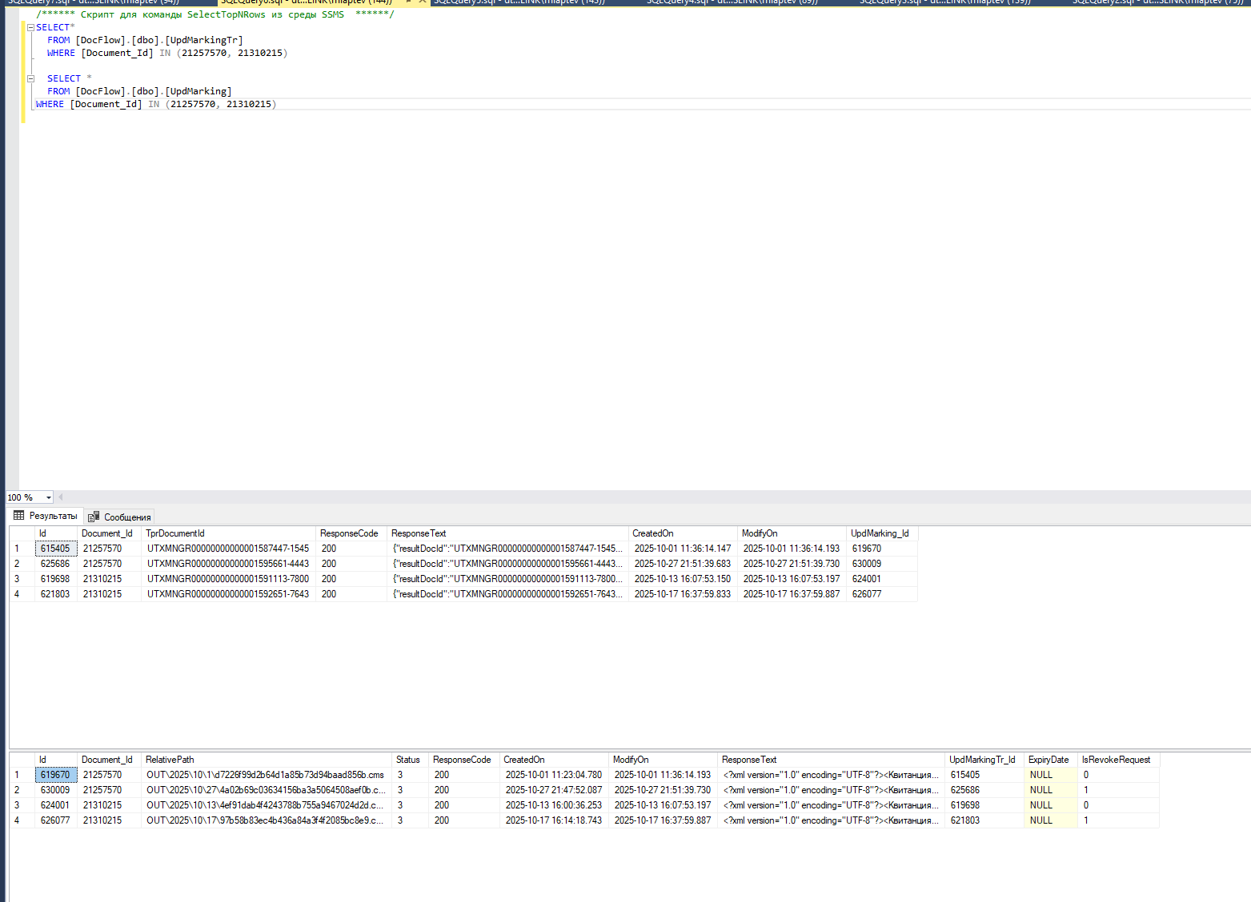Collapse the second SELECT statement block

pyautogui.click(x=30, y=78)
